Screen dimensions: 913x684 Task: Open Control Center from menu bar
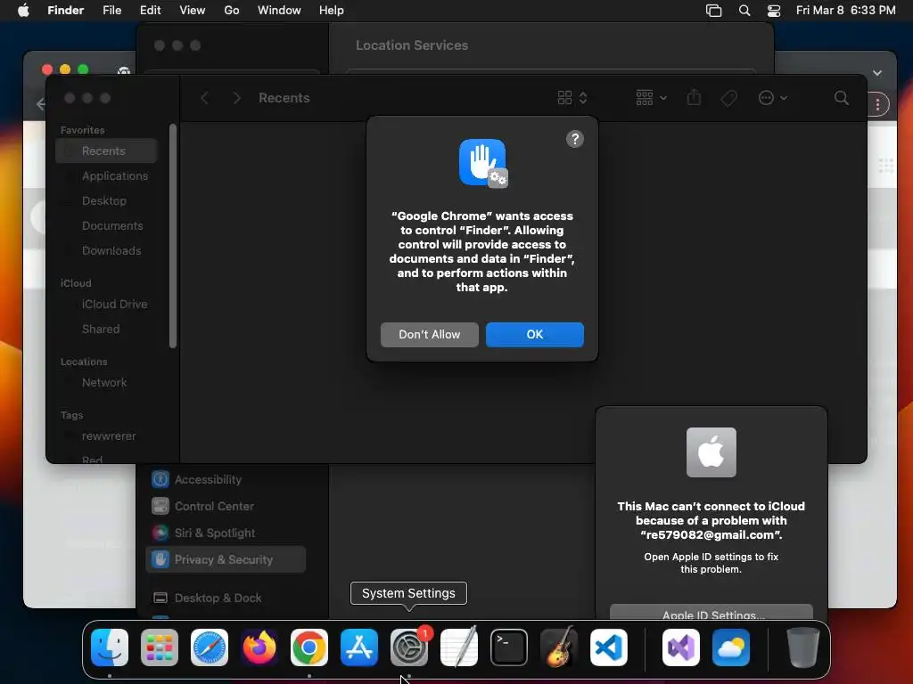[774, 11]
